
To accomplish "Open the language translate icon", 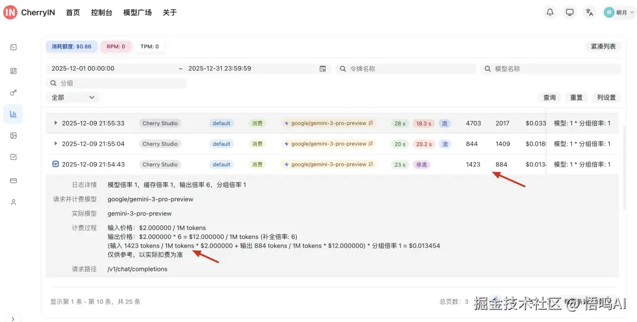I will pyautogui.click(x=589, y=12).
